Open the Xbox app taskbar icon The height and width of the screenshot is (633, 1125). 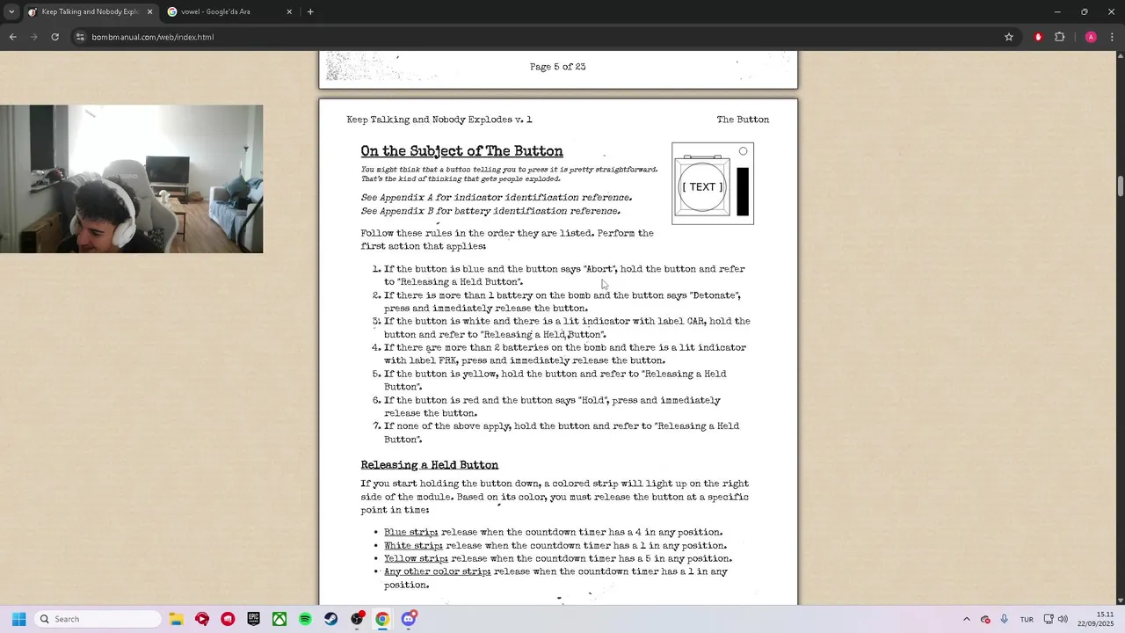279,619
